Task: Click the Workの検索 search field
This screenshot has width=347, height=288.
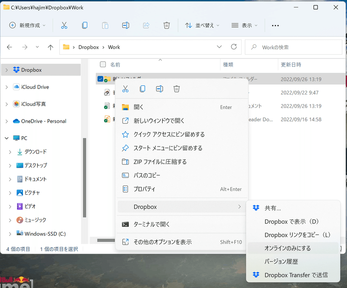Action: [x=294, y=47]
